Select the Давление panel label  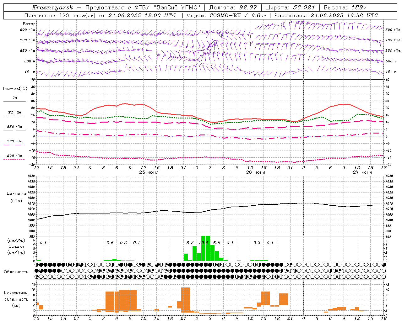click(x=16, y=194)
